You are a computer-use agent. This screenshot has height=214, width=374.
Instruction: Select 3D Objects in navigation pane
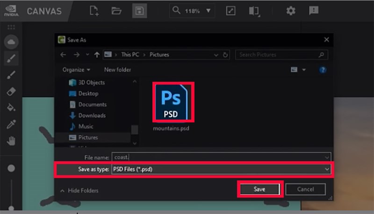point(87,82)
